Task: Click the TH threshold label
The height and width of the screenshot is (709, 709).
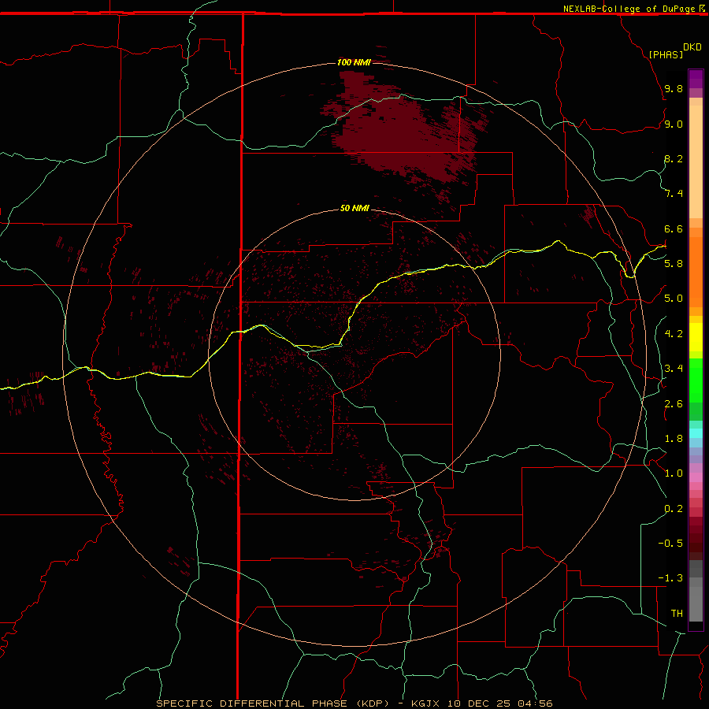Action: click(x=677, y=614)
